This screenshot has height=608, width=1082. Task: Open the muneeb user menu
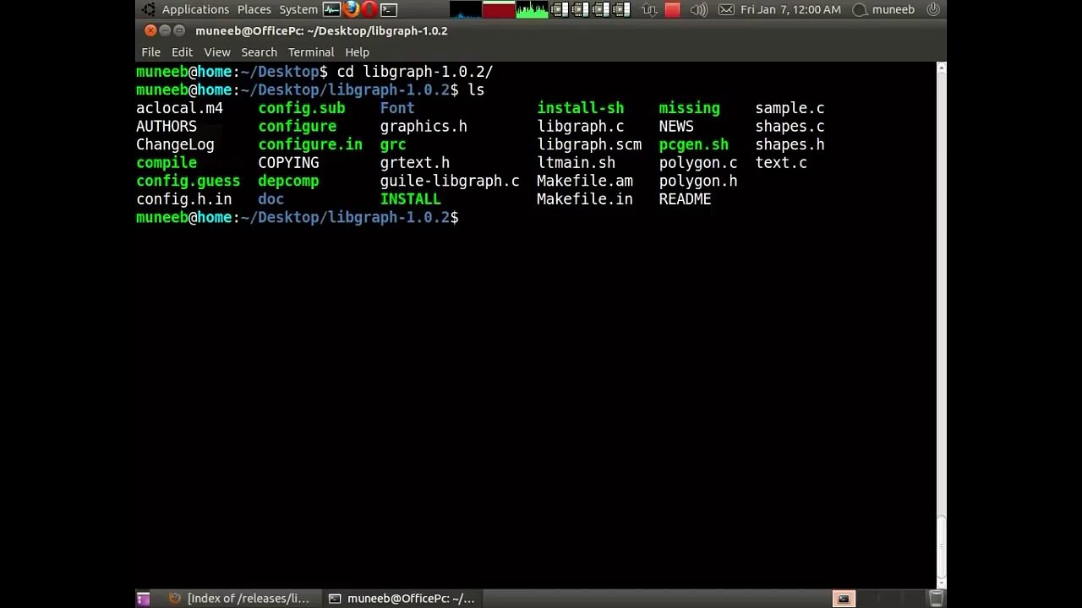[x=884, y=9]
